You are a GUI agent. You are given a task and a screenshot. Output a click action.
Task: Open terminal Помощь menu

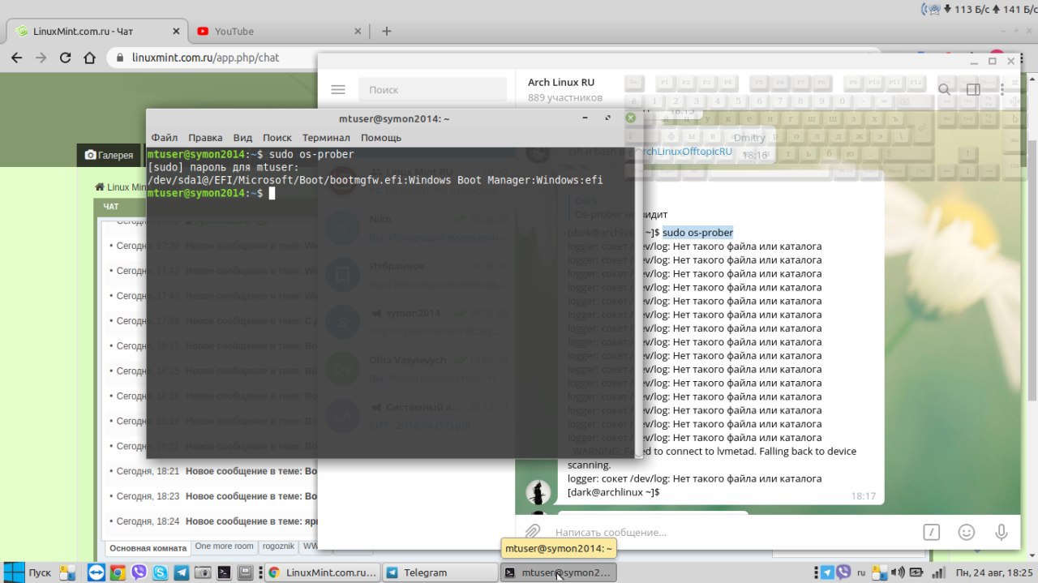(381, 138)
